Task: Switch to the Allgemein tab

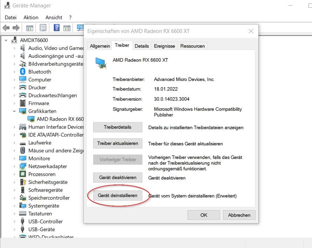Action: tap(100, 46)
